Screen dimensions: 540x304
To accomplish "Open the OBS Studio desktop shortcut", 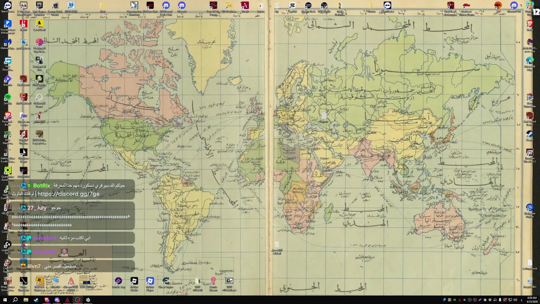I will pos(324,8).
